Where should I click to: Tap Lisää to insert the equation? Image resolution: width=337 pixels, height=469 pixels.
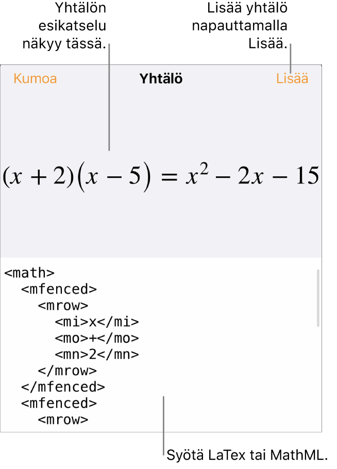point(292,79)
